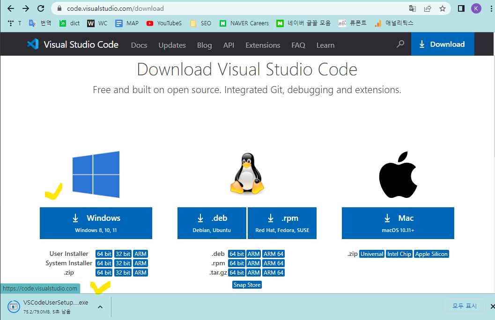Viewport: 495px width, 320px height.
Task: Open the 번역 bookmark
Action: point(40,23)
